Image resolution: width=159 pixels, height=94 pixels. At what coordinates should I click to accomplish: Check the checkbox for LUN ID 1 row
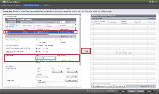point(7,30)
